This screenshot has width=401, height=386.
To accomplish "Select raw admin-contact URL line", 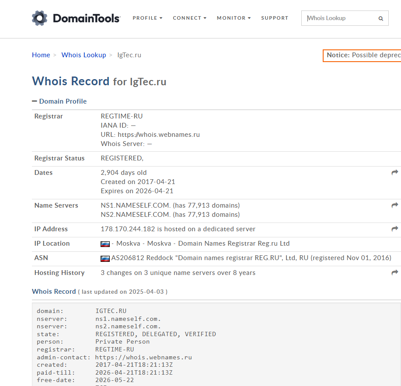I will coord(114,357).
